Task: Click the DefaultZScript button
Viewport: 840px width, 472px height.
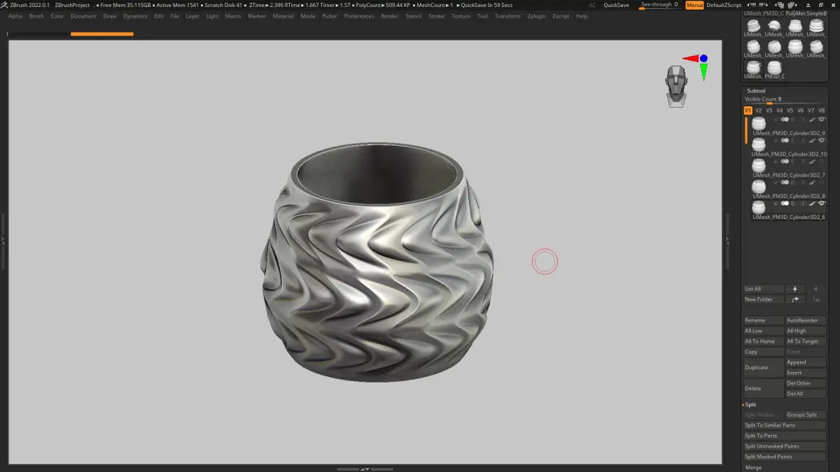Action: click(x=724, y=5)
